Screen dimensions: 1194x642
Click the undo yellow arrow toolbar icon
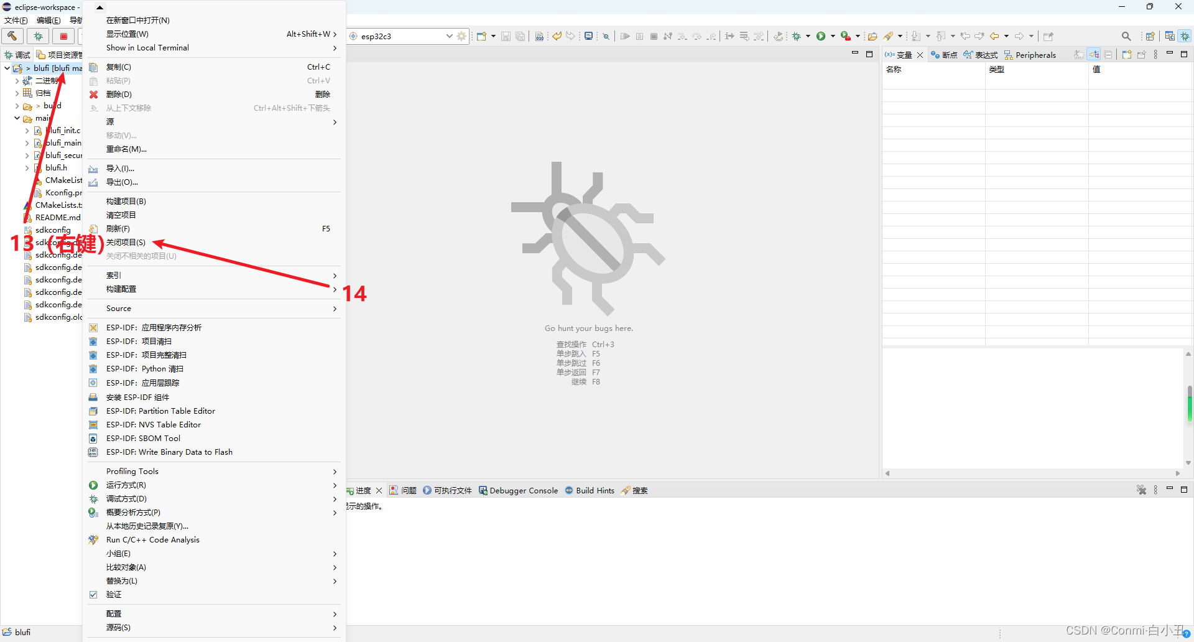pyautogui.click(x=557, y=36)
